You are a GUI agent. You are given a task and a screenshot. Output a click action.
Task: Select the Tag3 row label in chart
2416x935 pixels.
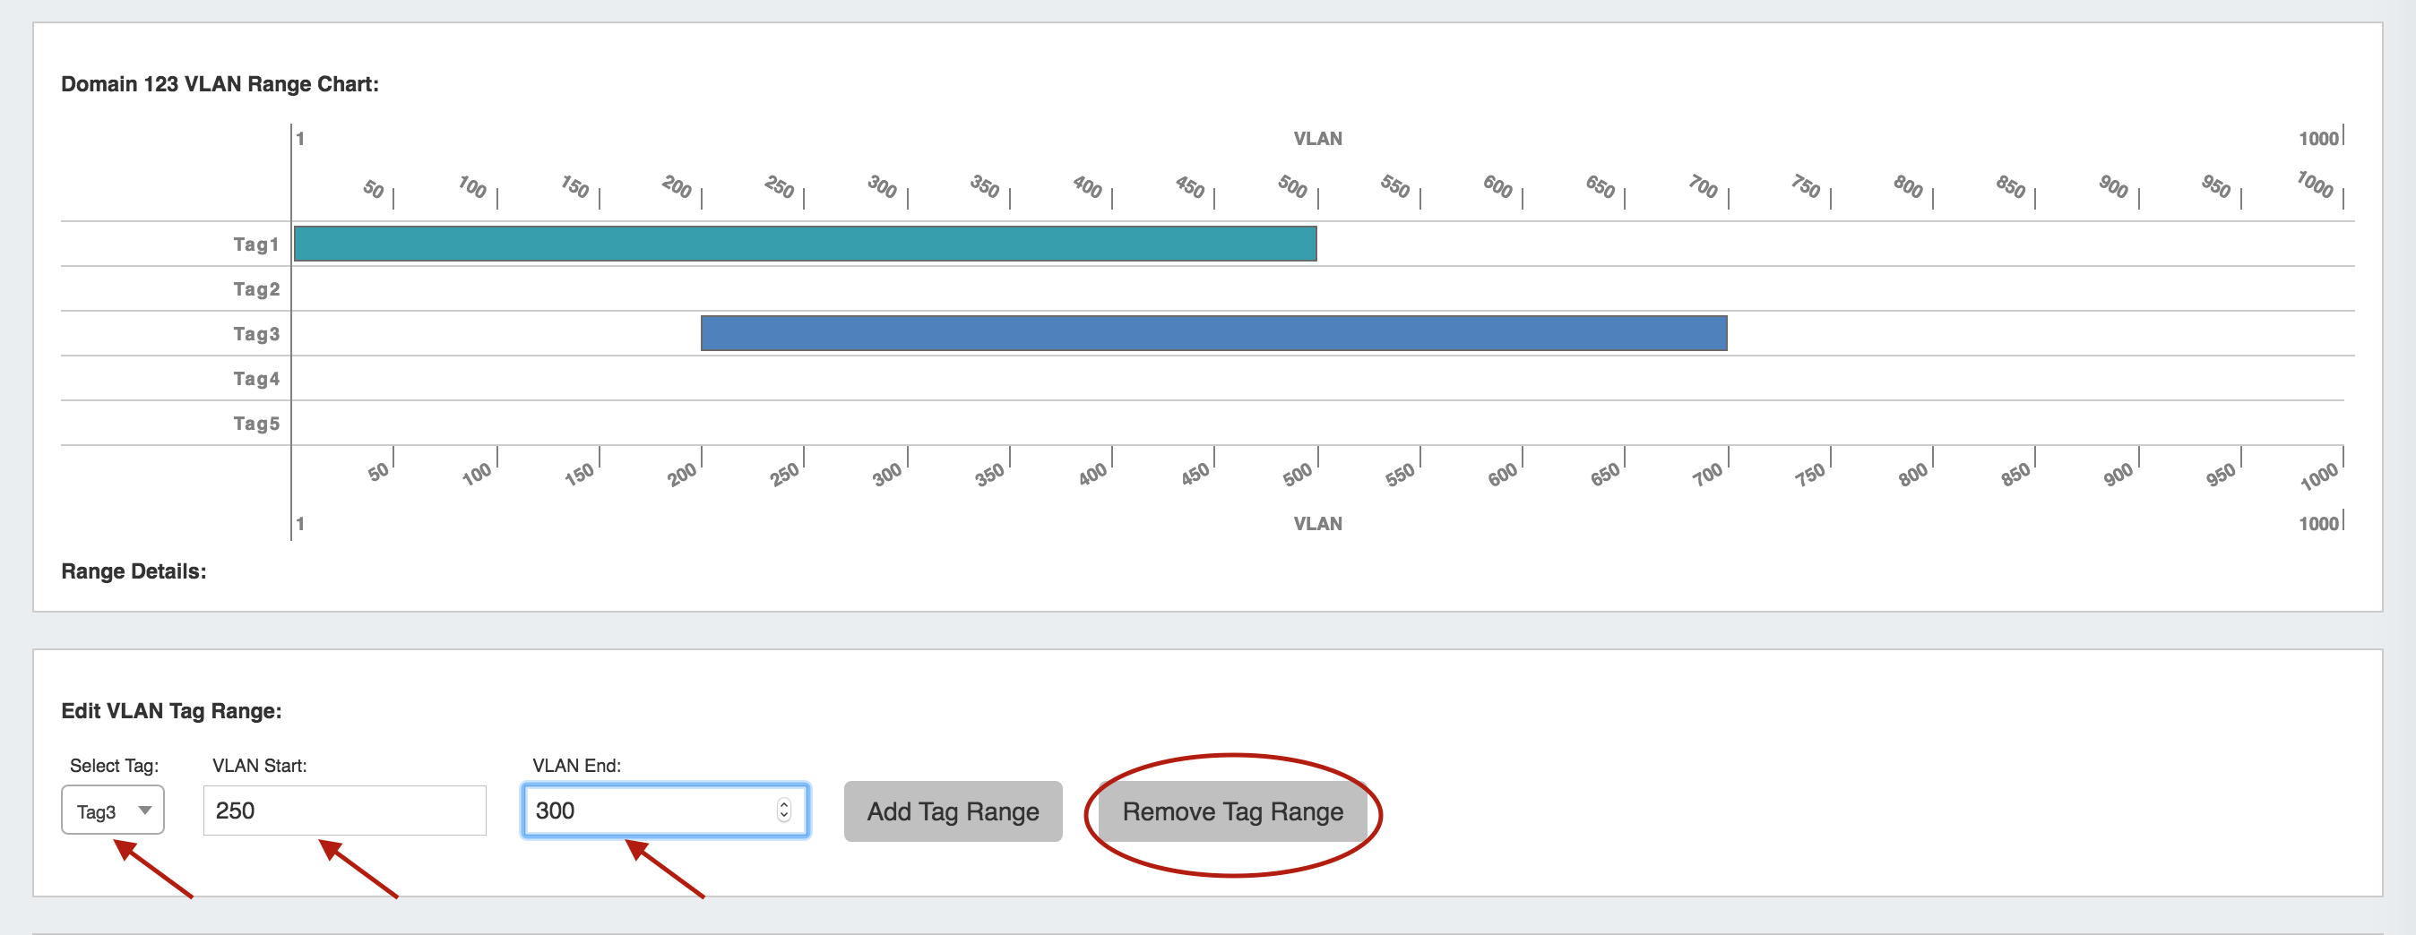click(x=256, y=334)
